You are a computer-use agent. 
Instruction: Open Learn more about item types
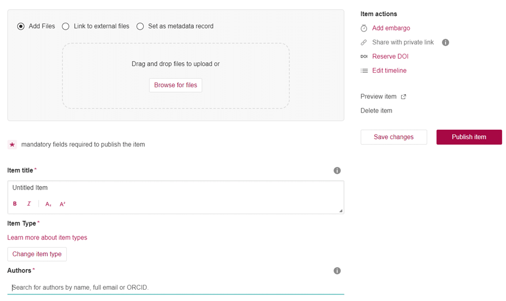[47, 237]
